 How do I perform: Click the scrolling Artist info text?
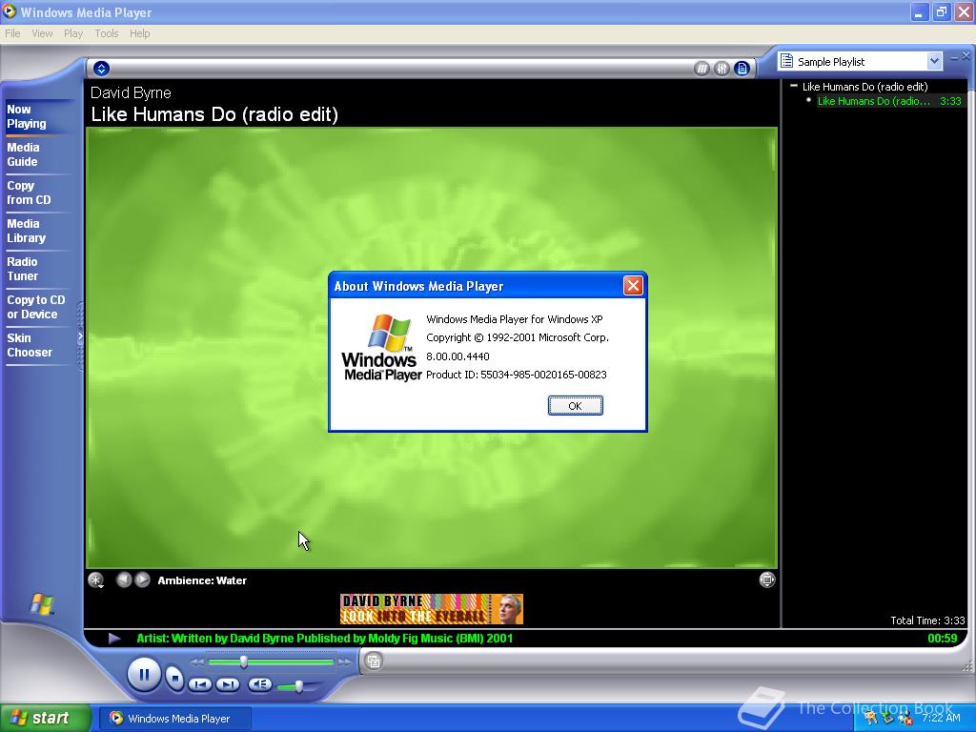tap(325, 638)
